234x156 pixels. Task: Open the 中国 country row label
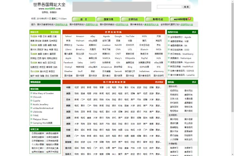pyautogui.click(x=68, y=87)
